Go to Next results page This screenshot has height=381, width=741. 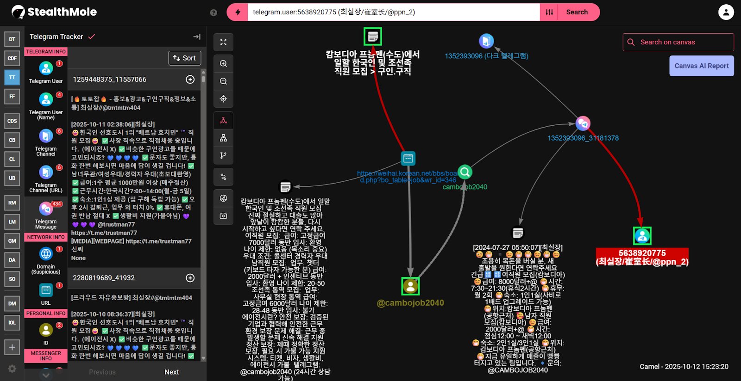(x=171, y=372)
